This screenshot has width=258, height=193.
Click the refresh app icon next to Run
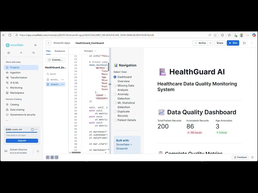point(244,43)
